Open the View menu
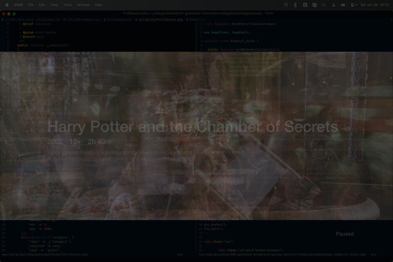Screen dimensions: 393x262 tap(54, 5)
